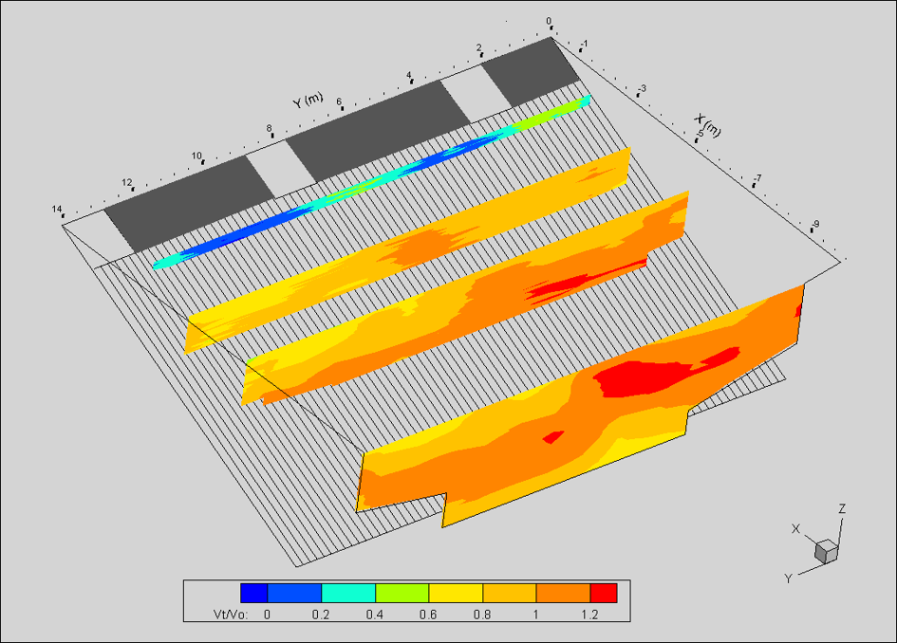Select the red swatch in Vt/Vo legend
The width and height of the screenshot is (897, 643).
click(x=604, y=594)
